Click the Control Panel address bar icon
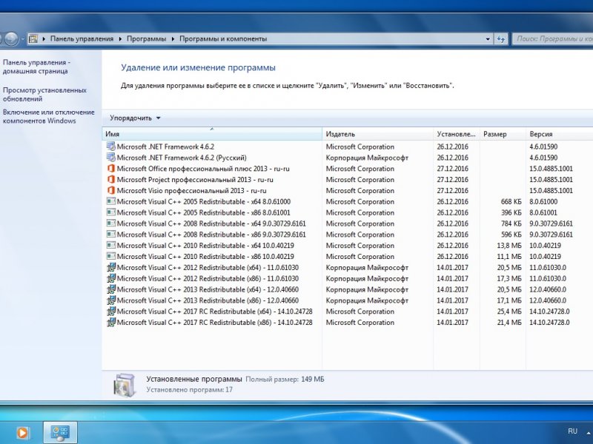This screenshot has height=444, width=593. pos(33,38)
